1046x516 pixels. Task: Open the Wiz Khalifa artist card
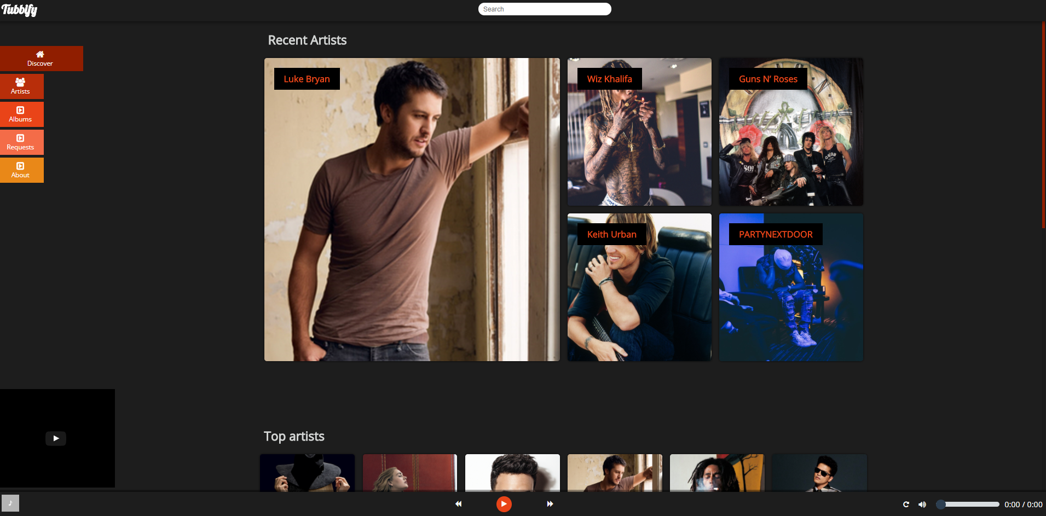(639, 132)
